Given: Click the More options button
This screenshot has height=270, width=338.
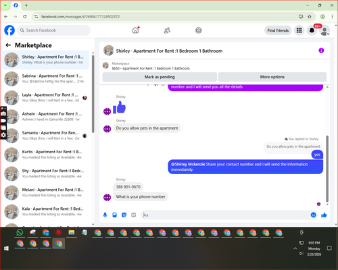Looking at the screenshot, I should pyautogui.click(x=272, y=77).
